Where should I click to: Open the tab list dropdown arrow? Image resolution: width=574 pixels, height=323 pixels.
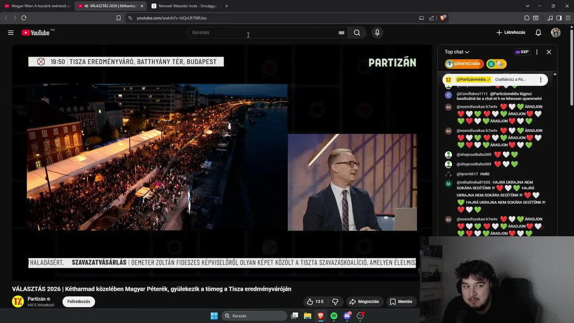tap(528, 6)
